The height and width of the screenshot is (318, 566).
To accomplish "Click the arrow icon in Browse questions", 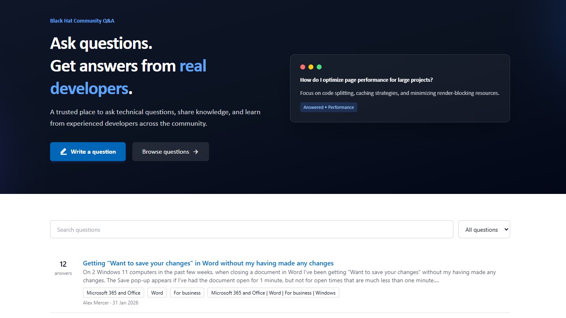I will coord(196,151).
